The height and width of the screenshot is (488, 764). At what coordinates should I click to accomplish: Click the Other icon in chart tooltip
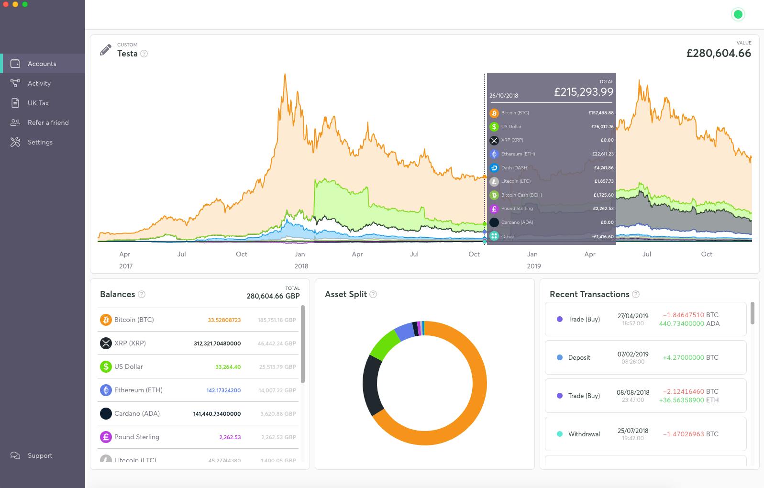coord(494,236)
